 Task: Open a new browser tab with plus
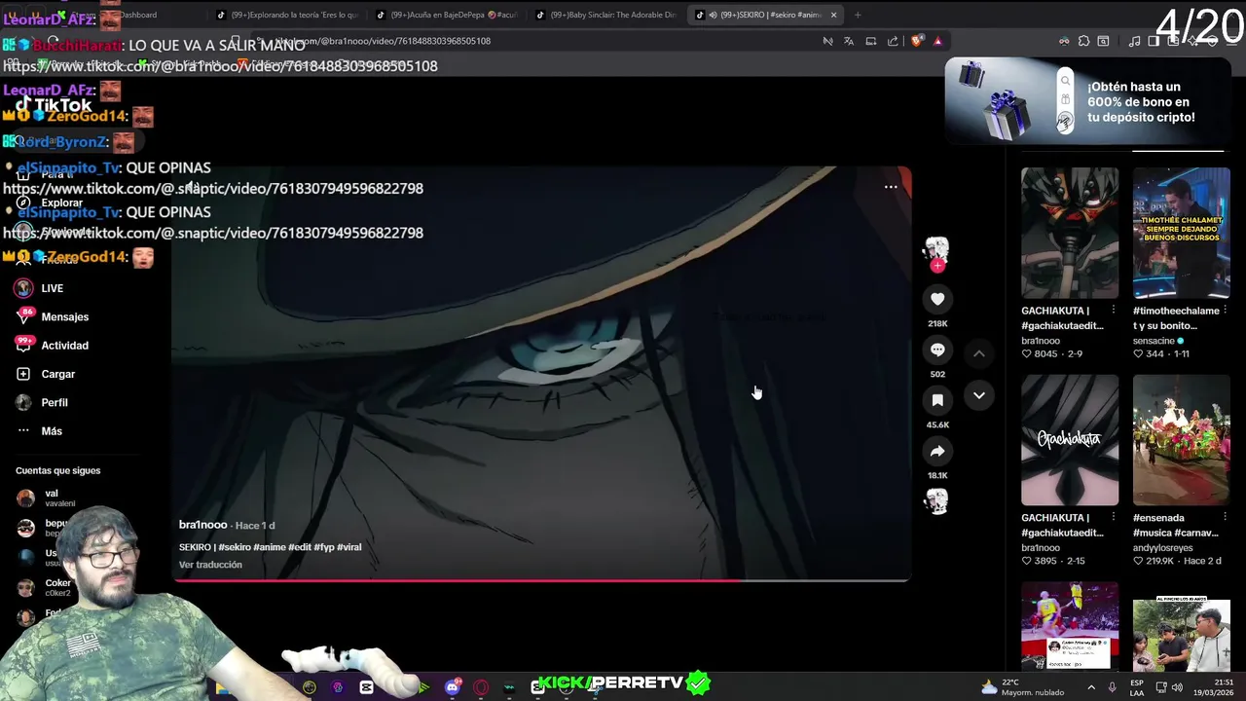(858, 15)
